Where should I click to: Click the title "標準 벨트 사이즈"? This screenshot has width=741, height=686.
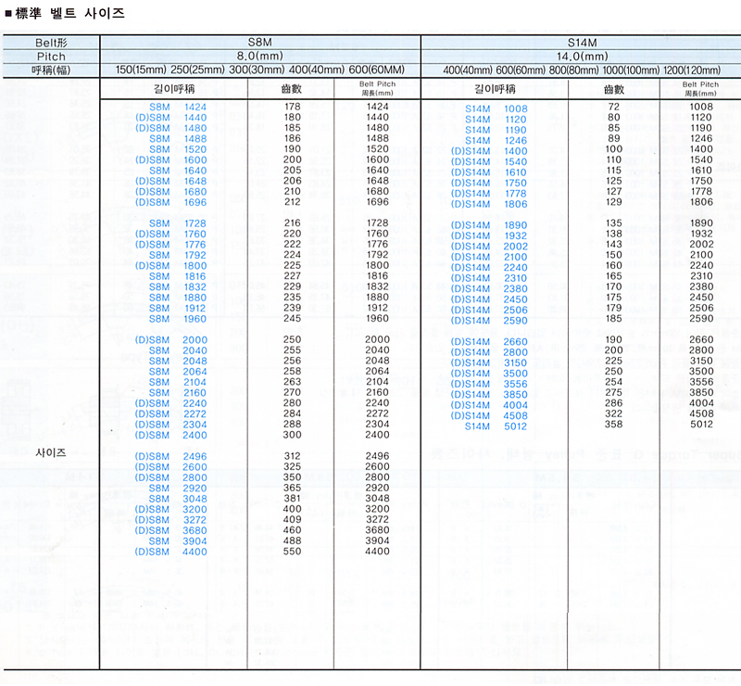(70, 13)
